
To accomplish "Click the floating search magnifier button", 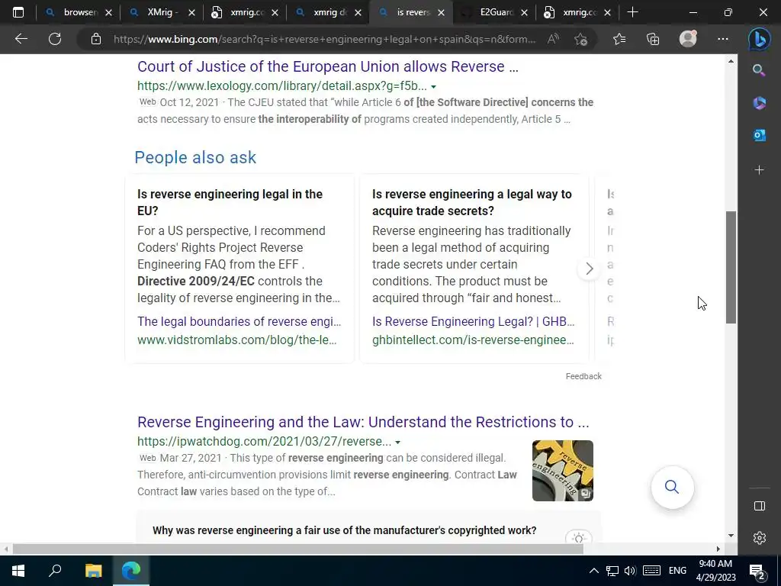I will (x=672, y=487).
